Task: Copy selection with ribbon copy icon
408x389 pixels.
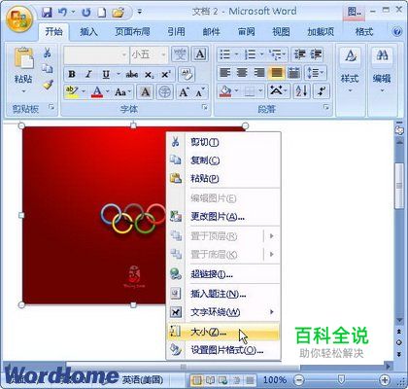Action: pyautogui.click(x=48, y=68)
